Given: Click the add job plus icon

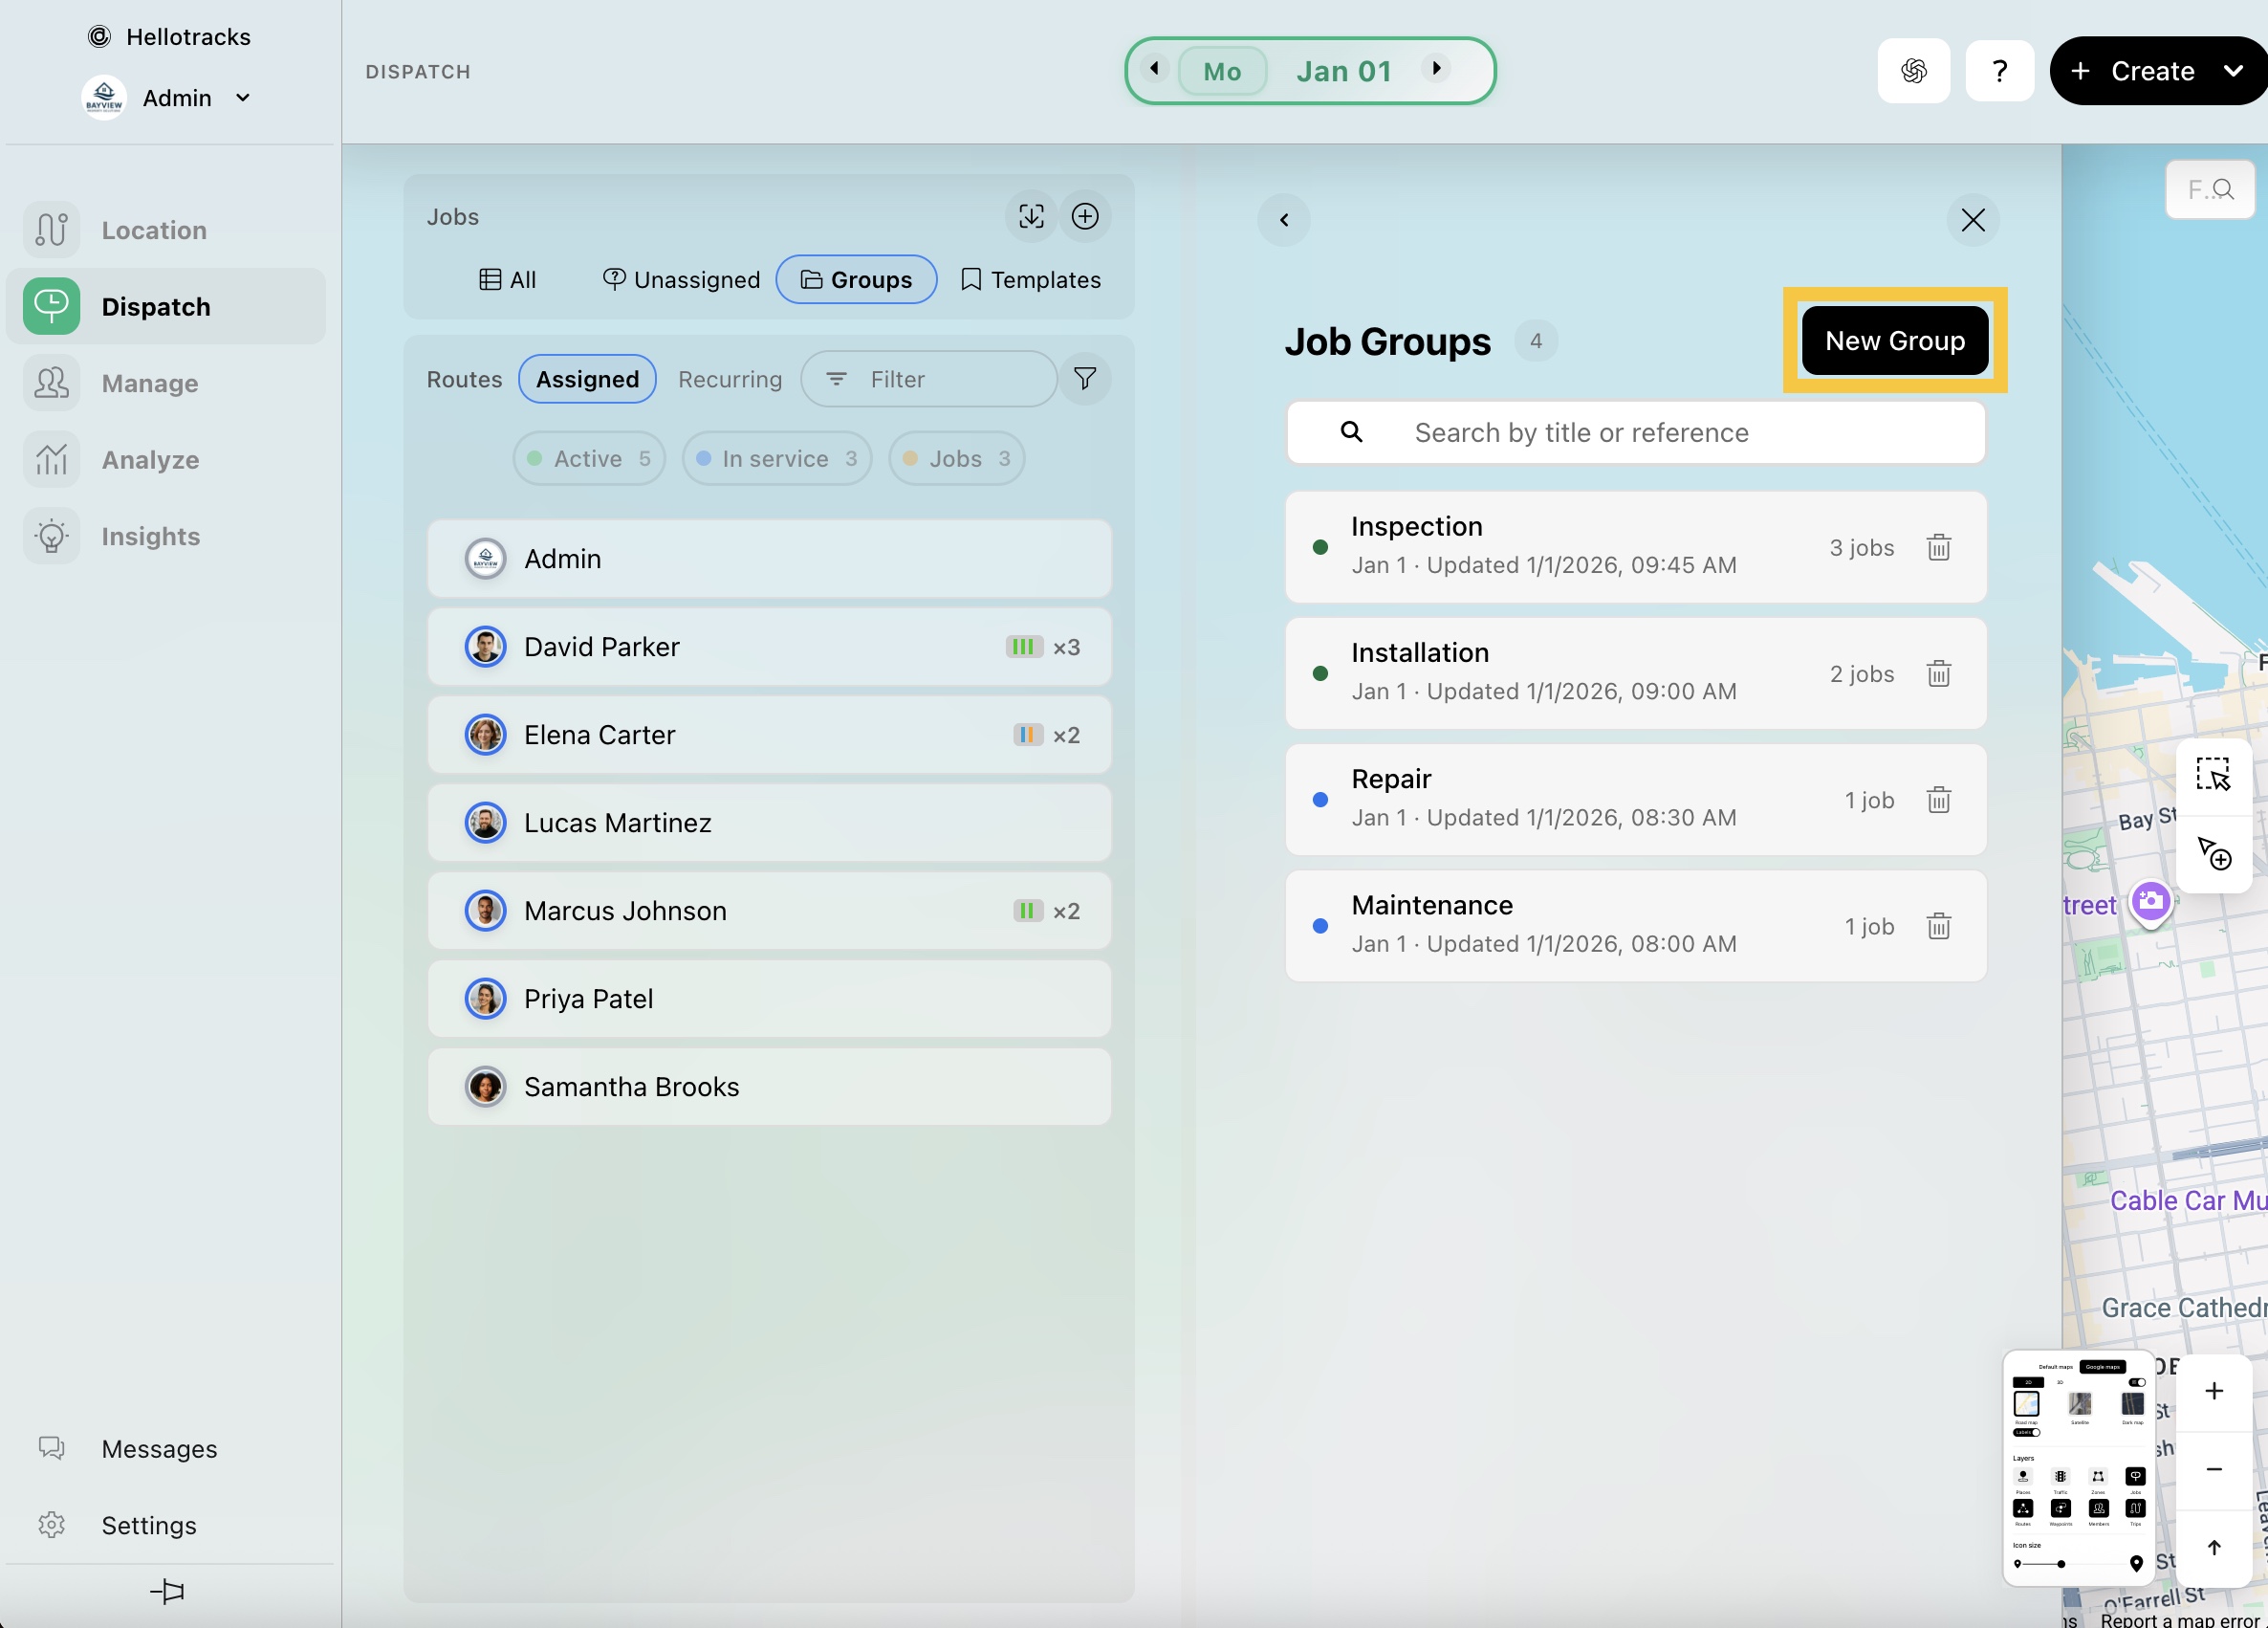Looking at the screenshot, I should [1085, 216].
